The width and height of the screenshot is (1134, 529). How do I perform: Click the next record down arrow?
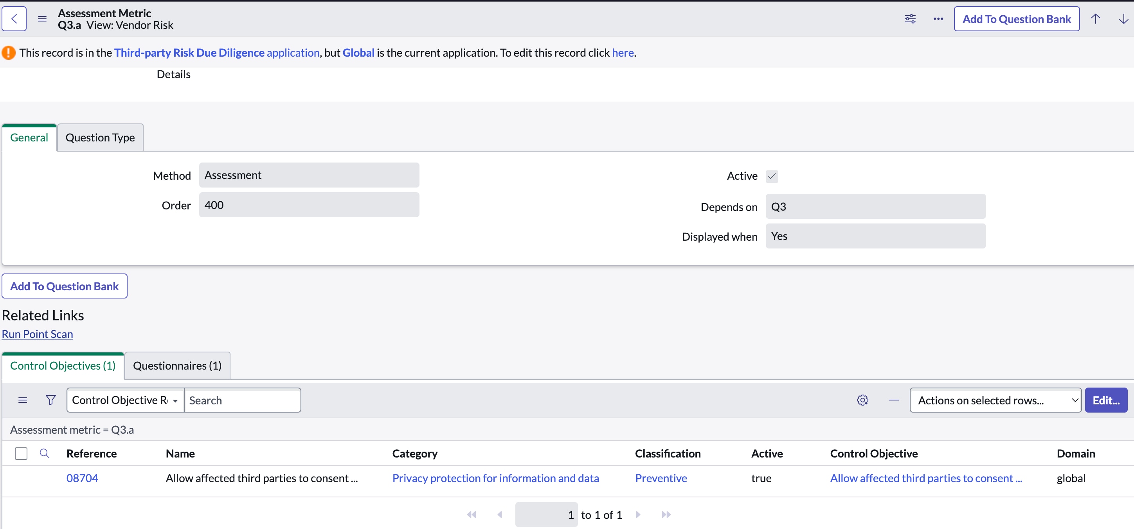(1123, 18)
